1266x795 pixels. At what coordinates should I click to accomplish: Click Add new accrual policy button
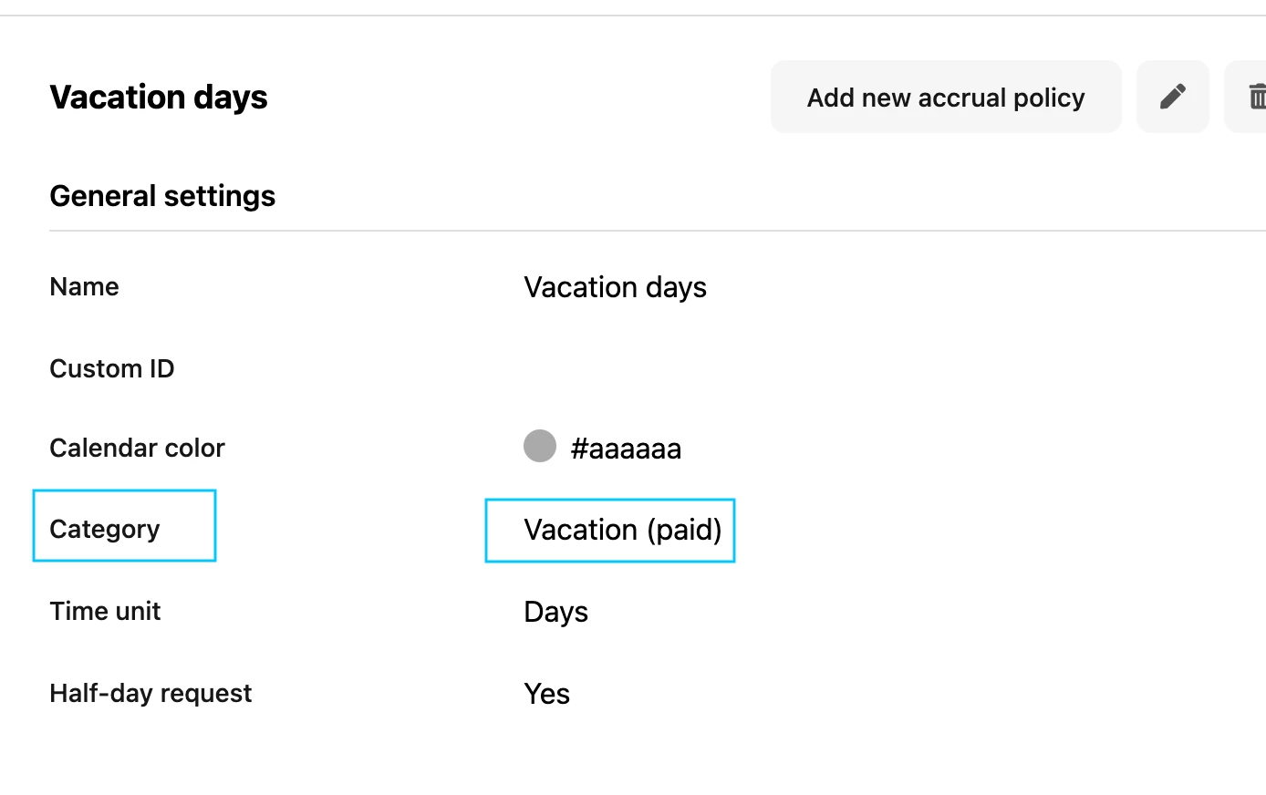(x=946, y=97)
